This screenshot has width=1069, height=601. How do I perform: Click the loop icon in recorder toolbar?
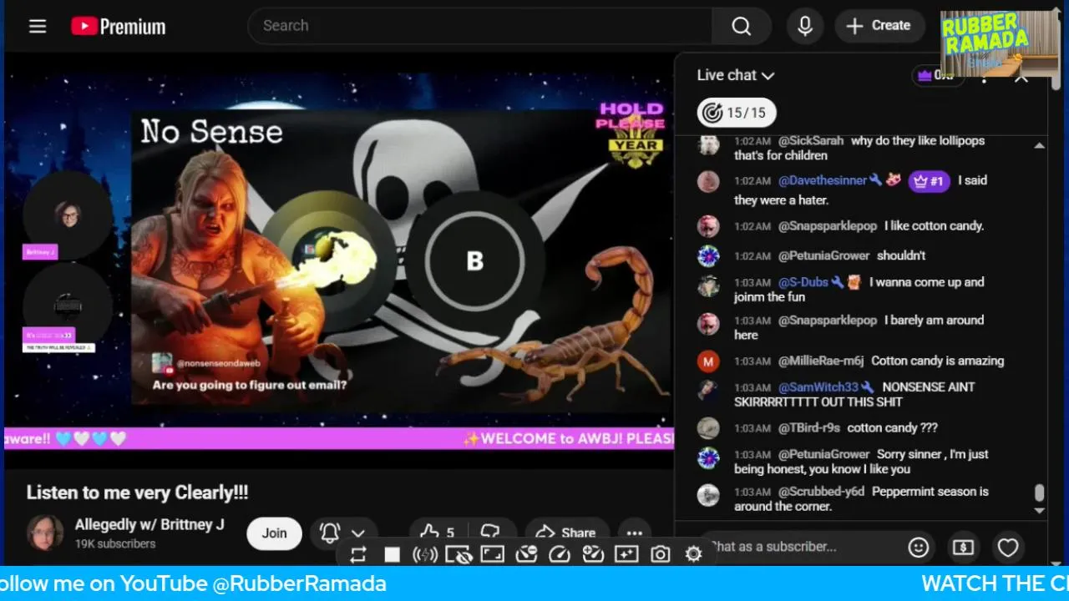click(358, 554)
